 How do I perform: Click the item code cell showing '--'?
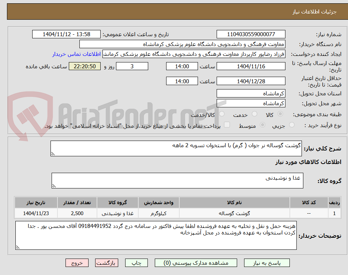pyautogui.click(x=309, y=213)
